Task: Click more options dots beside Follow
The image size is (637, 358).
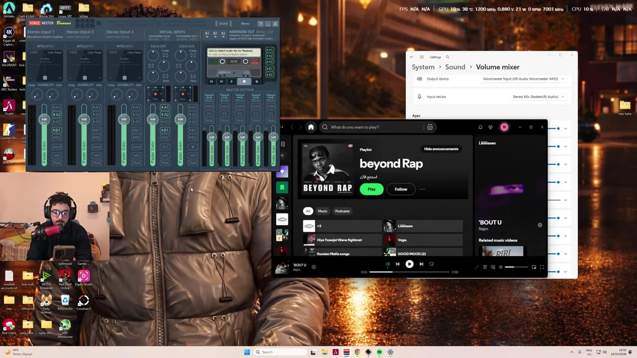Action: tap(422, 189)
